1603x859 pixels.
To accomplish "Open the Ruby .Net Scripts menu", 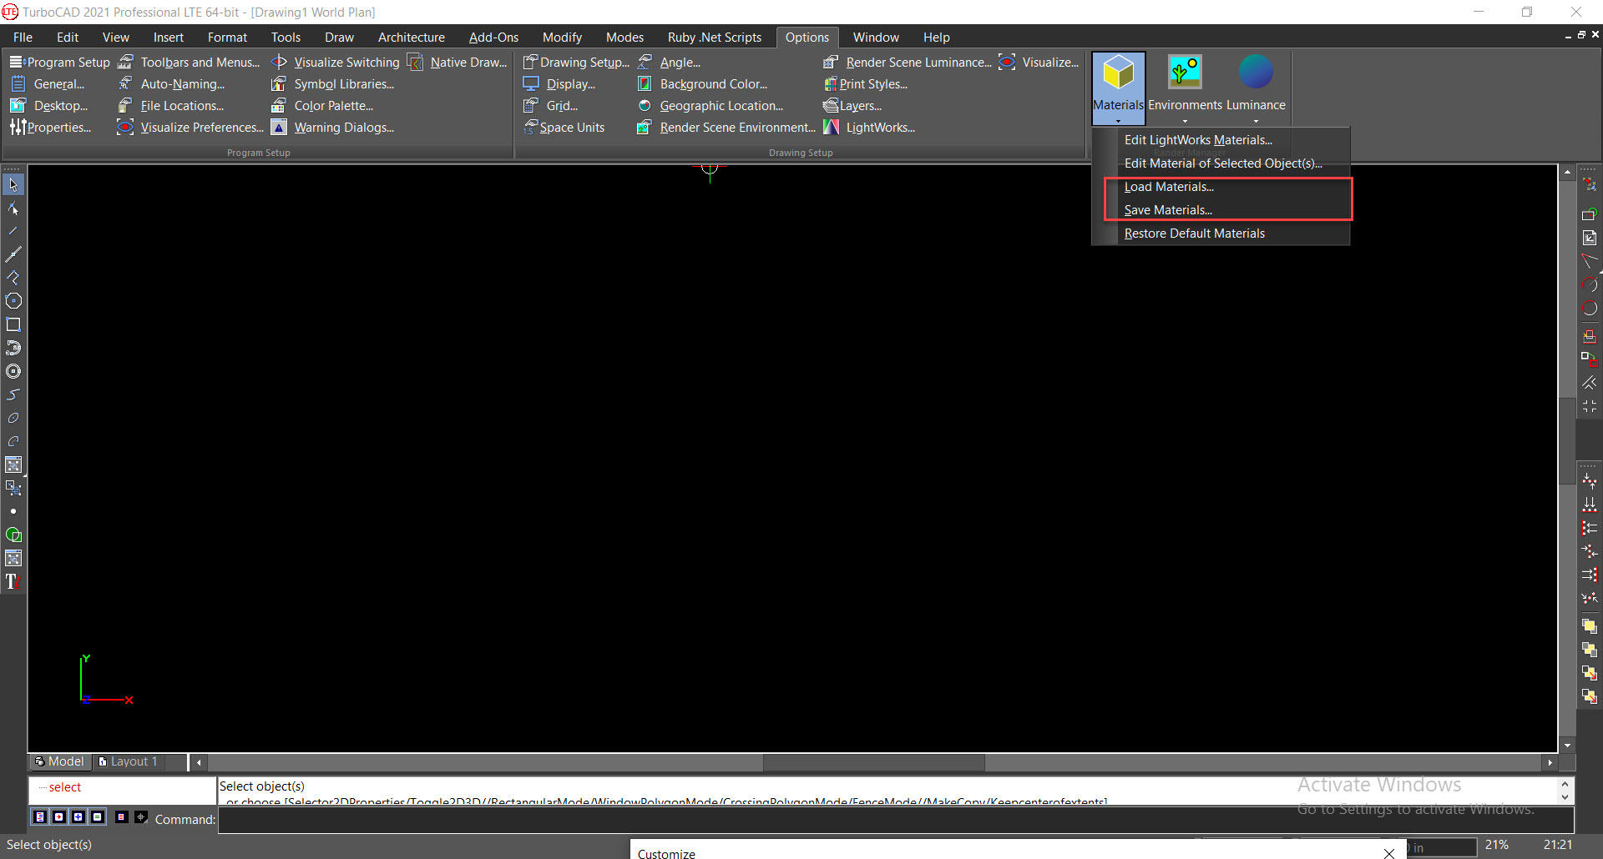I will 715,38.
